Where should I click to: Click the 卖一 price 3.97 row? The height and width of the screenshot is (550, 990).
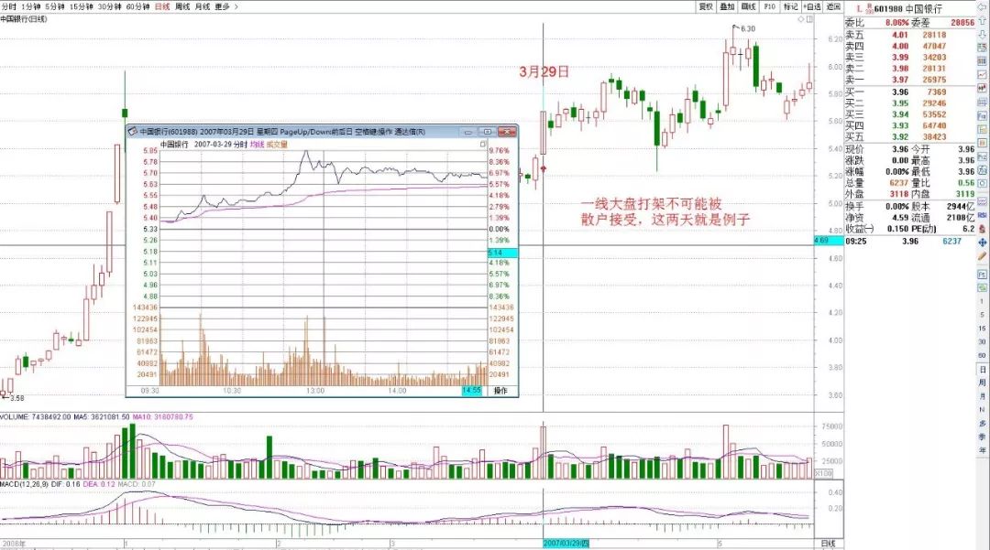tap(909, 80)
